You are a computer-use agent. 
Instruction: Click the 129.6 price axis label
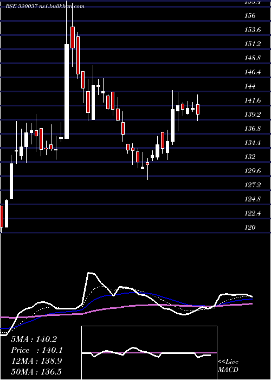(x=253, y=171)
